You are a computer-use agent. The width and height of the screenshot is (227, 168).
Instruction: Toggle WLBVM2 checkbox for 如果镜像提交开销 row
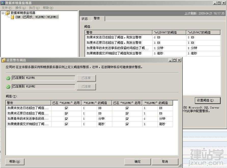pos(127,124)
